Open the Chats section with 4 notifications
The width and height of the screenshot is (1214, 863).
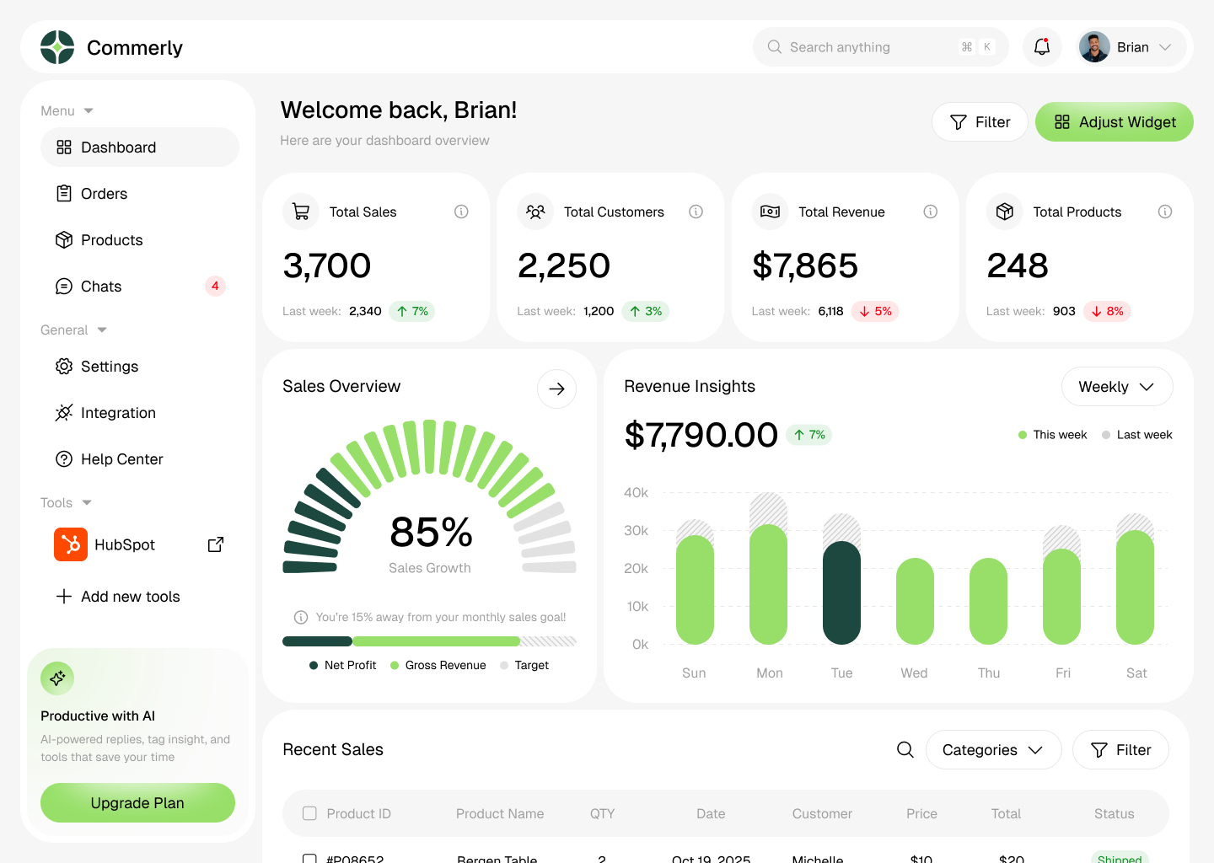click(x=101, y=287)
